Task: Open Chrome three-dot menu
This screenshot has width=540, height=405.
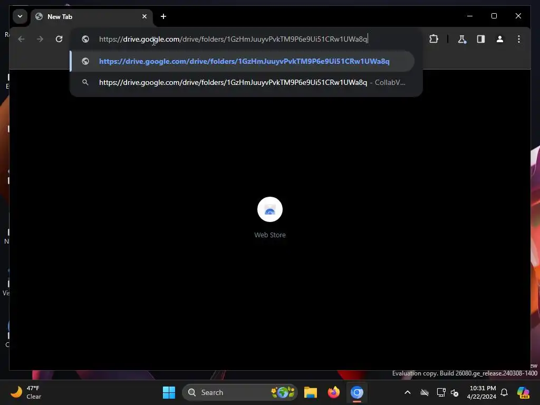Action: (519, 39)
